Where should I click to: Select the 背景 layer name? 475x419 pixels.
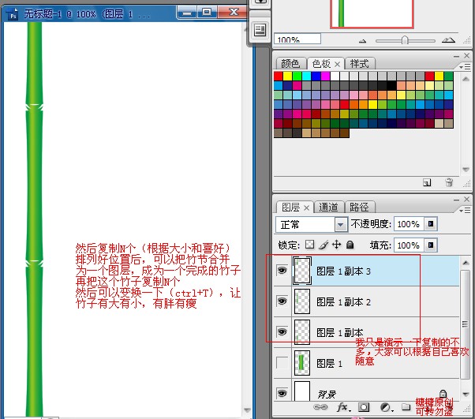[x=327, y=395]
